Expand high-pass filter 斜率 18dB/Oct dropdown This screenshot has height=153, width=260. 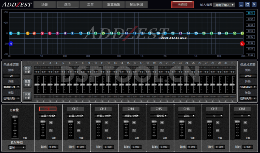coord(12,87)
